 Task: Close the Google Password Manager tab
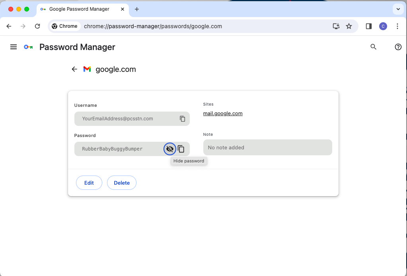(x=123, y=9)
